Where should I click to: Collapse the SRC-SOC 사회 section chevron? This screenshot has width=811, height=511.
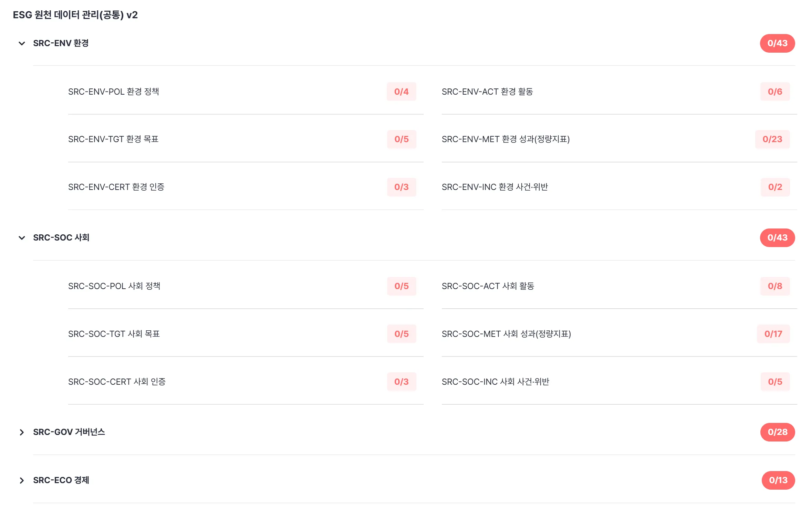click(22, 238)
